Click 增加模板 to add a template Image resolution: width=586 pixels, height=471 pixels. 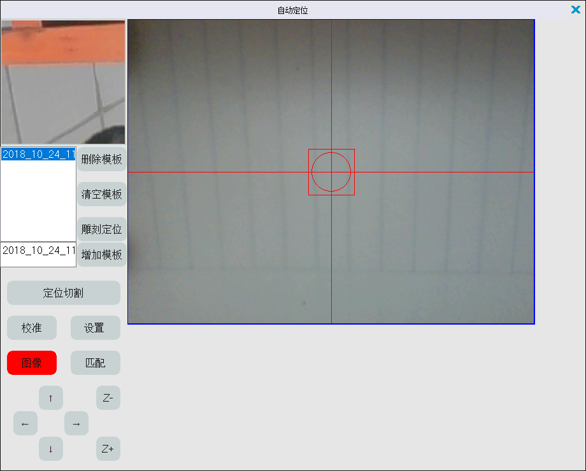point(102,255)
